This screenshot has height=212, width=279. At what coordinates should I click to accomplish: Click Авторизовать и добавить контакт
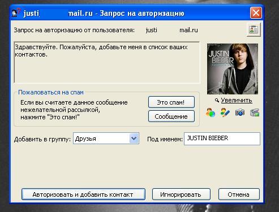coord(83,194)
